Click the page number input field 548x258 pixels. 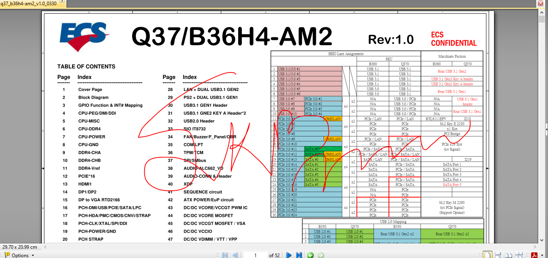point(255,255)
